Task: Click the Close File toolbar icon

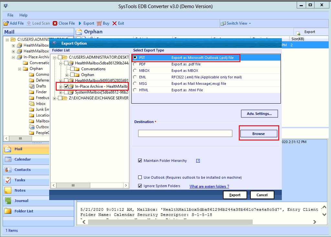Action: pos(55,23)
